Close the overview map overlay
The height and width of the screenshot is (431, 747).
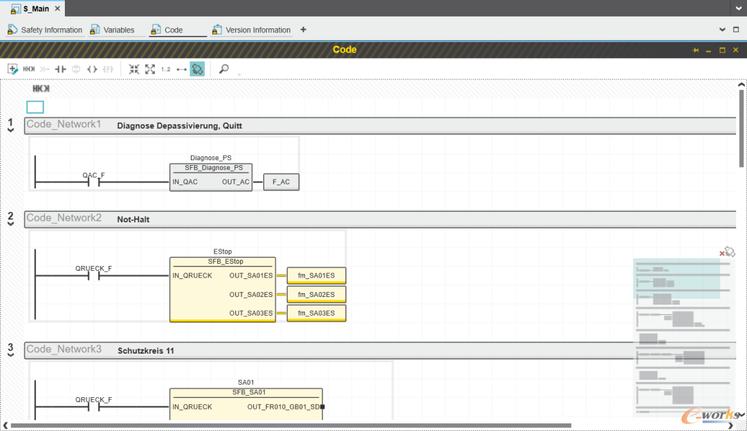point(721,253)
